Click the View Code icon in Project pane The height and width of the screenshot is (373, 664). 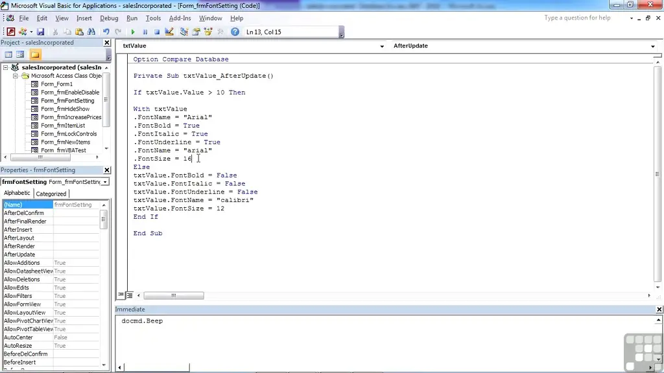[8, 54]
